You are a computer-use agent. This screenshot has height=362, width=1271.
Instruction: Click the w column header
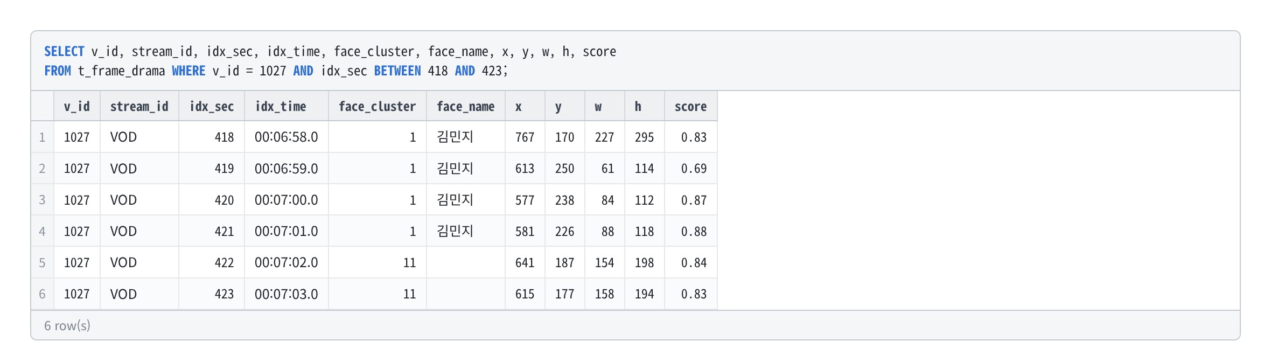(605, 106)
